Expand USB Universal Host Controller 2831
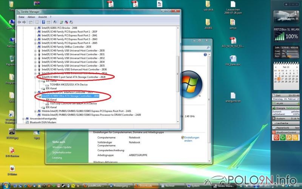Screen dimensions: 302x189 [35, 54]
